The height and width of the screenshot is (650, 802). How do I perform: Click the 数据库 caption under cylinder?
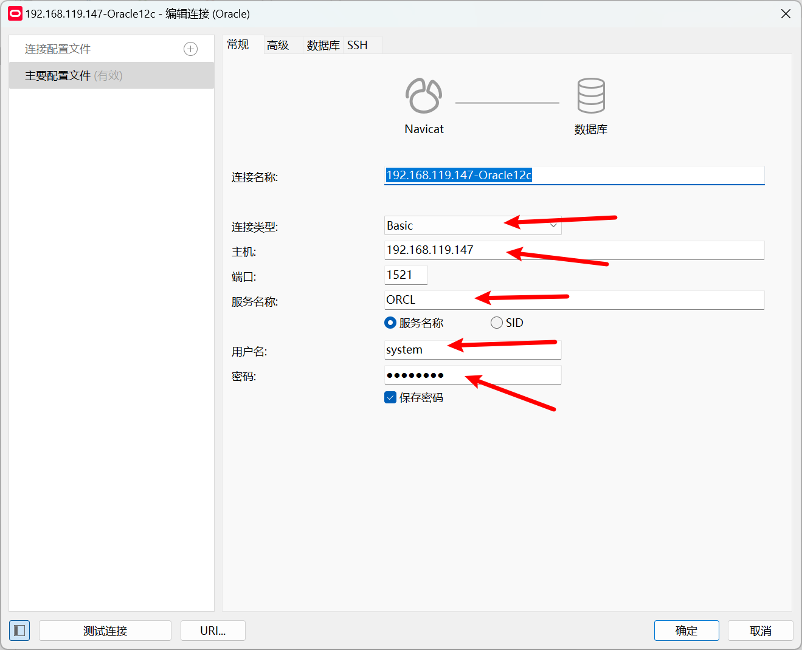coord(591,129)
